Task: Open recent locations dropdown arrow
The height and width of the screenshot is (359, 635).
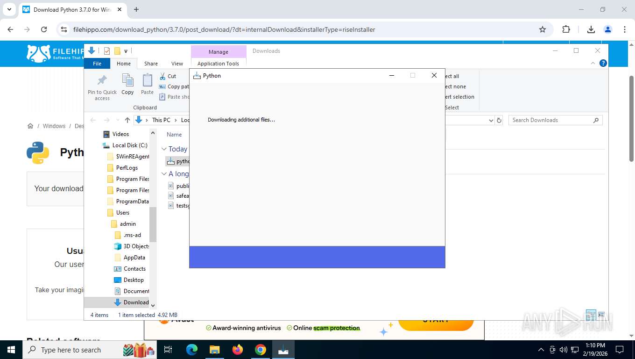Action: click(x=117, y=120)
